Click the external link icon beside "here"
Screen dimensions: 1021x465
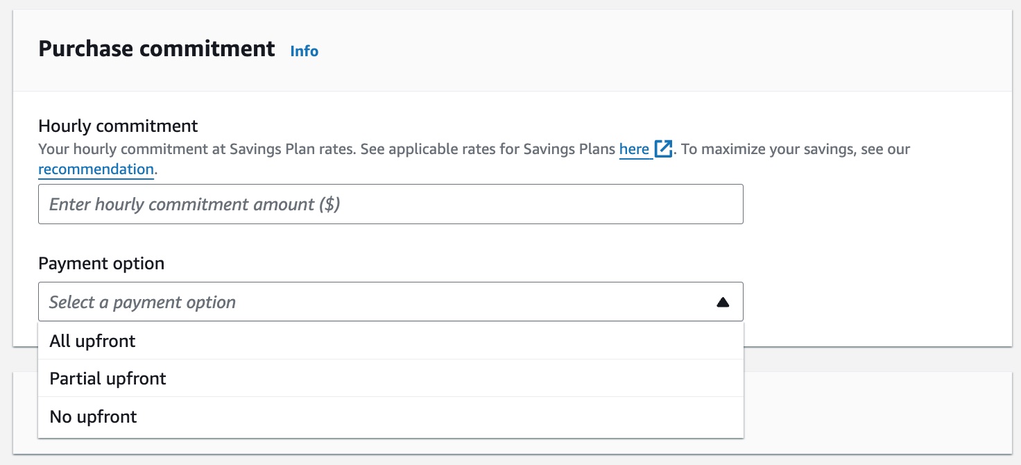663,149
